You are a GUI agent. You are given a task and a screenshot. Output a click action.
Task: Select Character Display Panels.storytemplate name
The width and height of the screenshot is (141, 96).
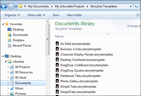(x=86, y=54)
